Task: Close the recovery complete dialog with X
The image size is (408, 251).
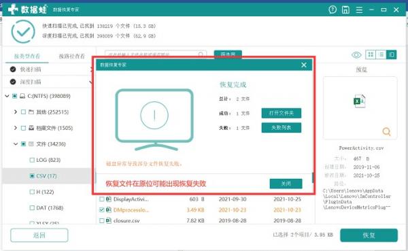Action: click(304, 65)
